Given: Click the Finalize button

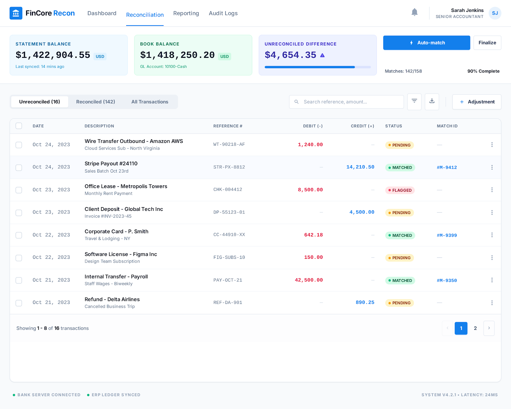Looking at the screenshot, I should (x=487, y=42).
